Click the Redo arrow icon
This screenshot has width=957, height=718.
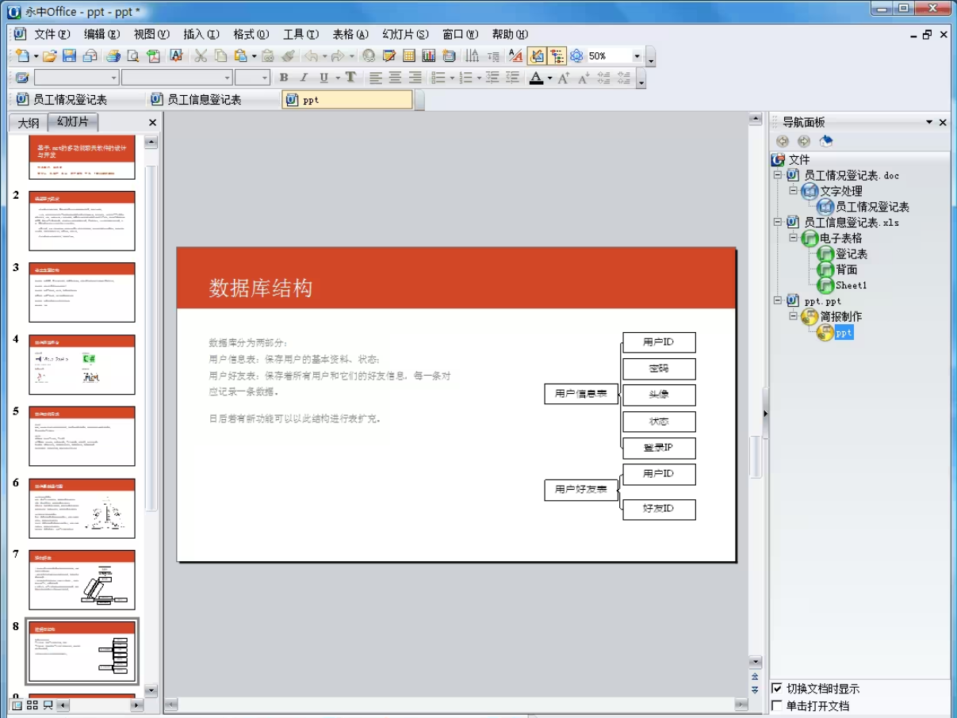pos(338,56)
